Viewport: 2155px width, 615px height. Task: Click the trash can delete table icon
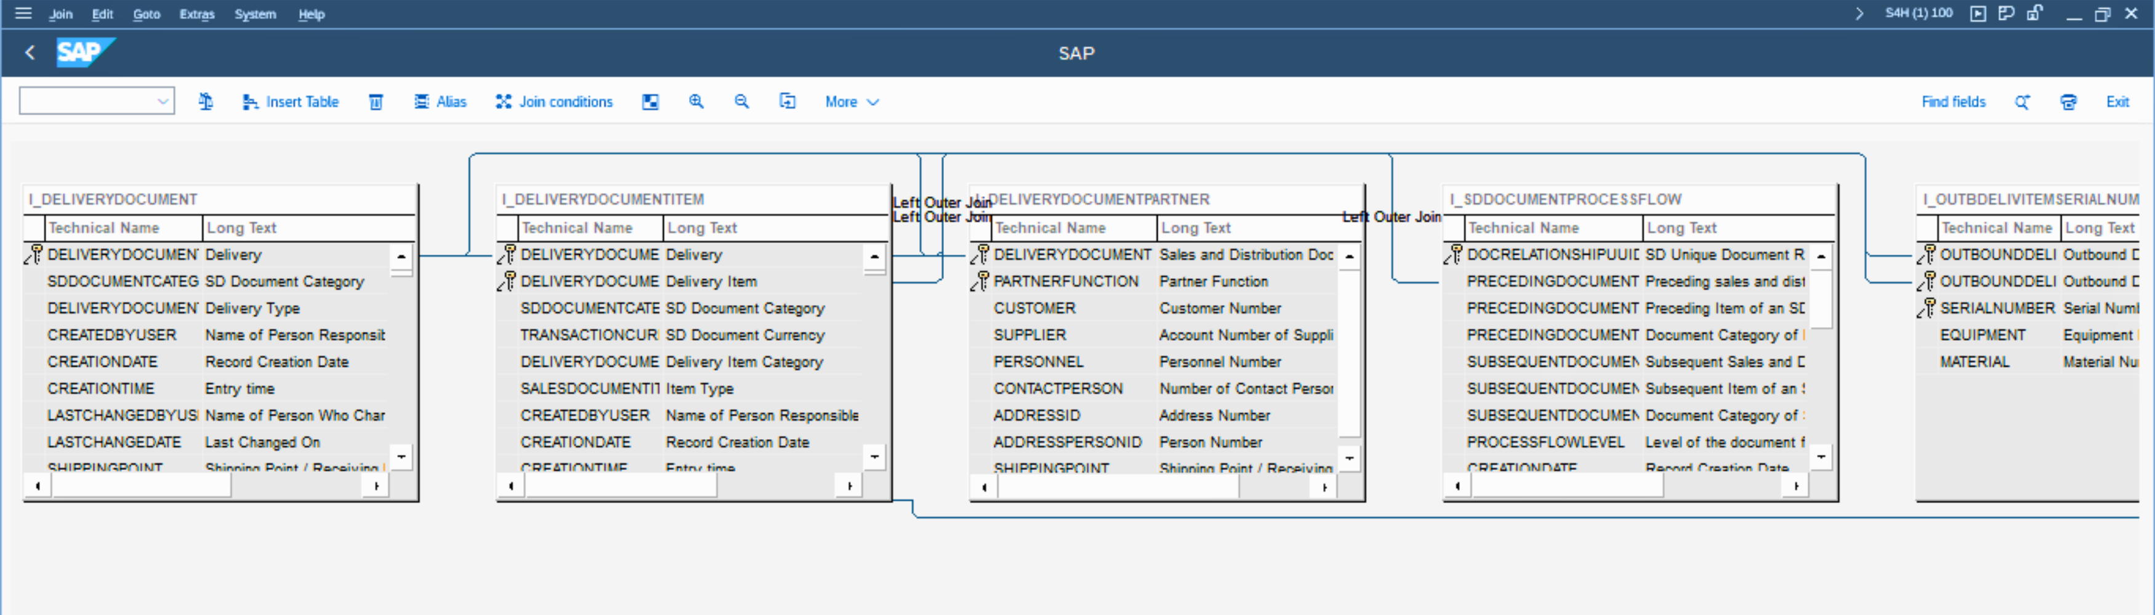[376, 102]
